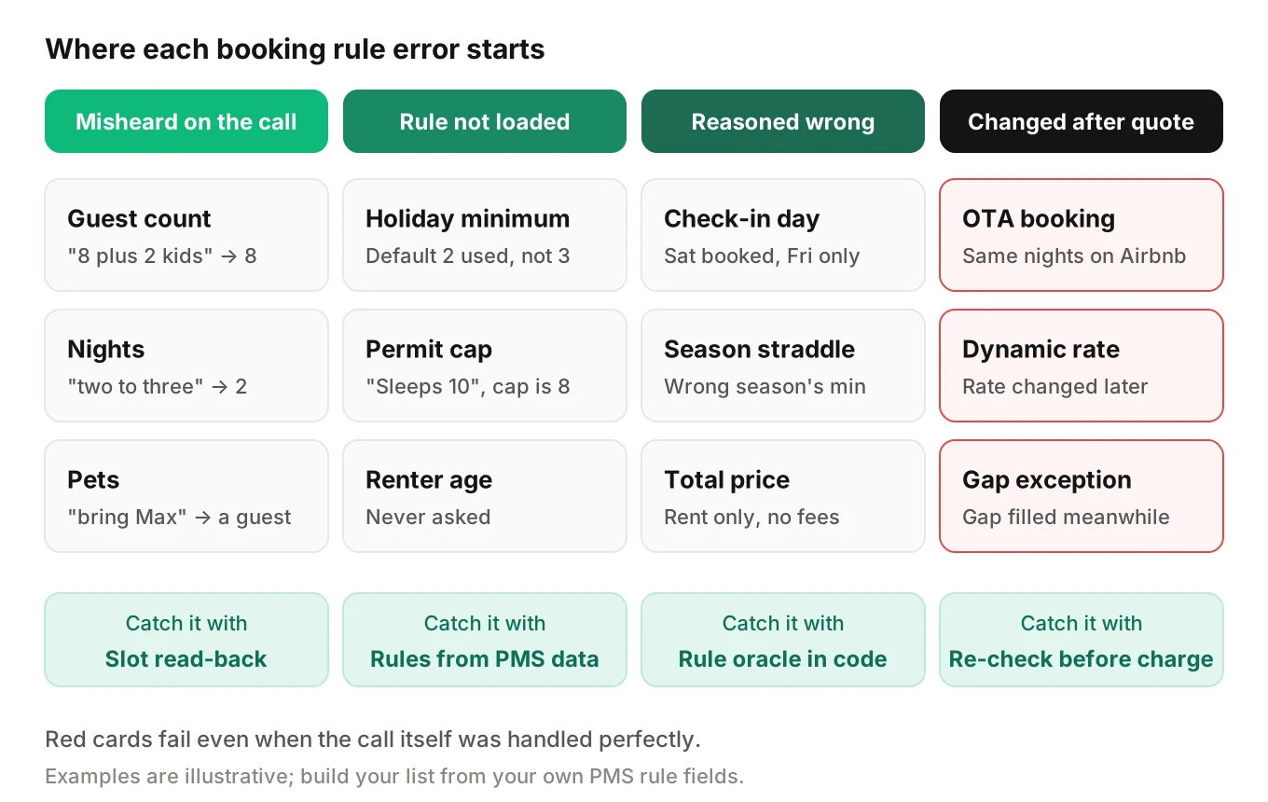Screen dimensions: 1268x802
Task: Click the 'Changed after quote' header
Action: click(1082, 121)
